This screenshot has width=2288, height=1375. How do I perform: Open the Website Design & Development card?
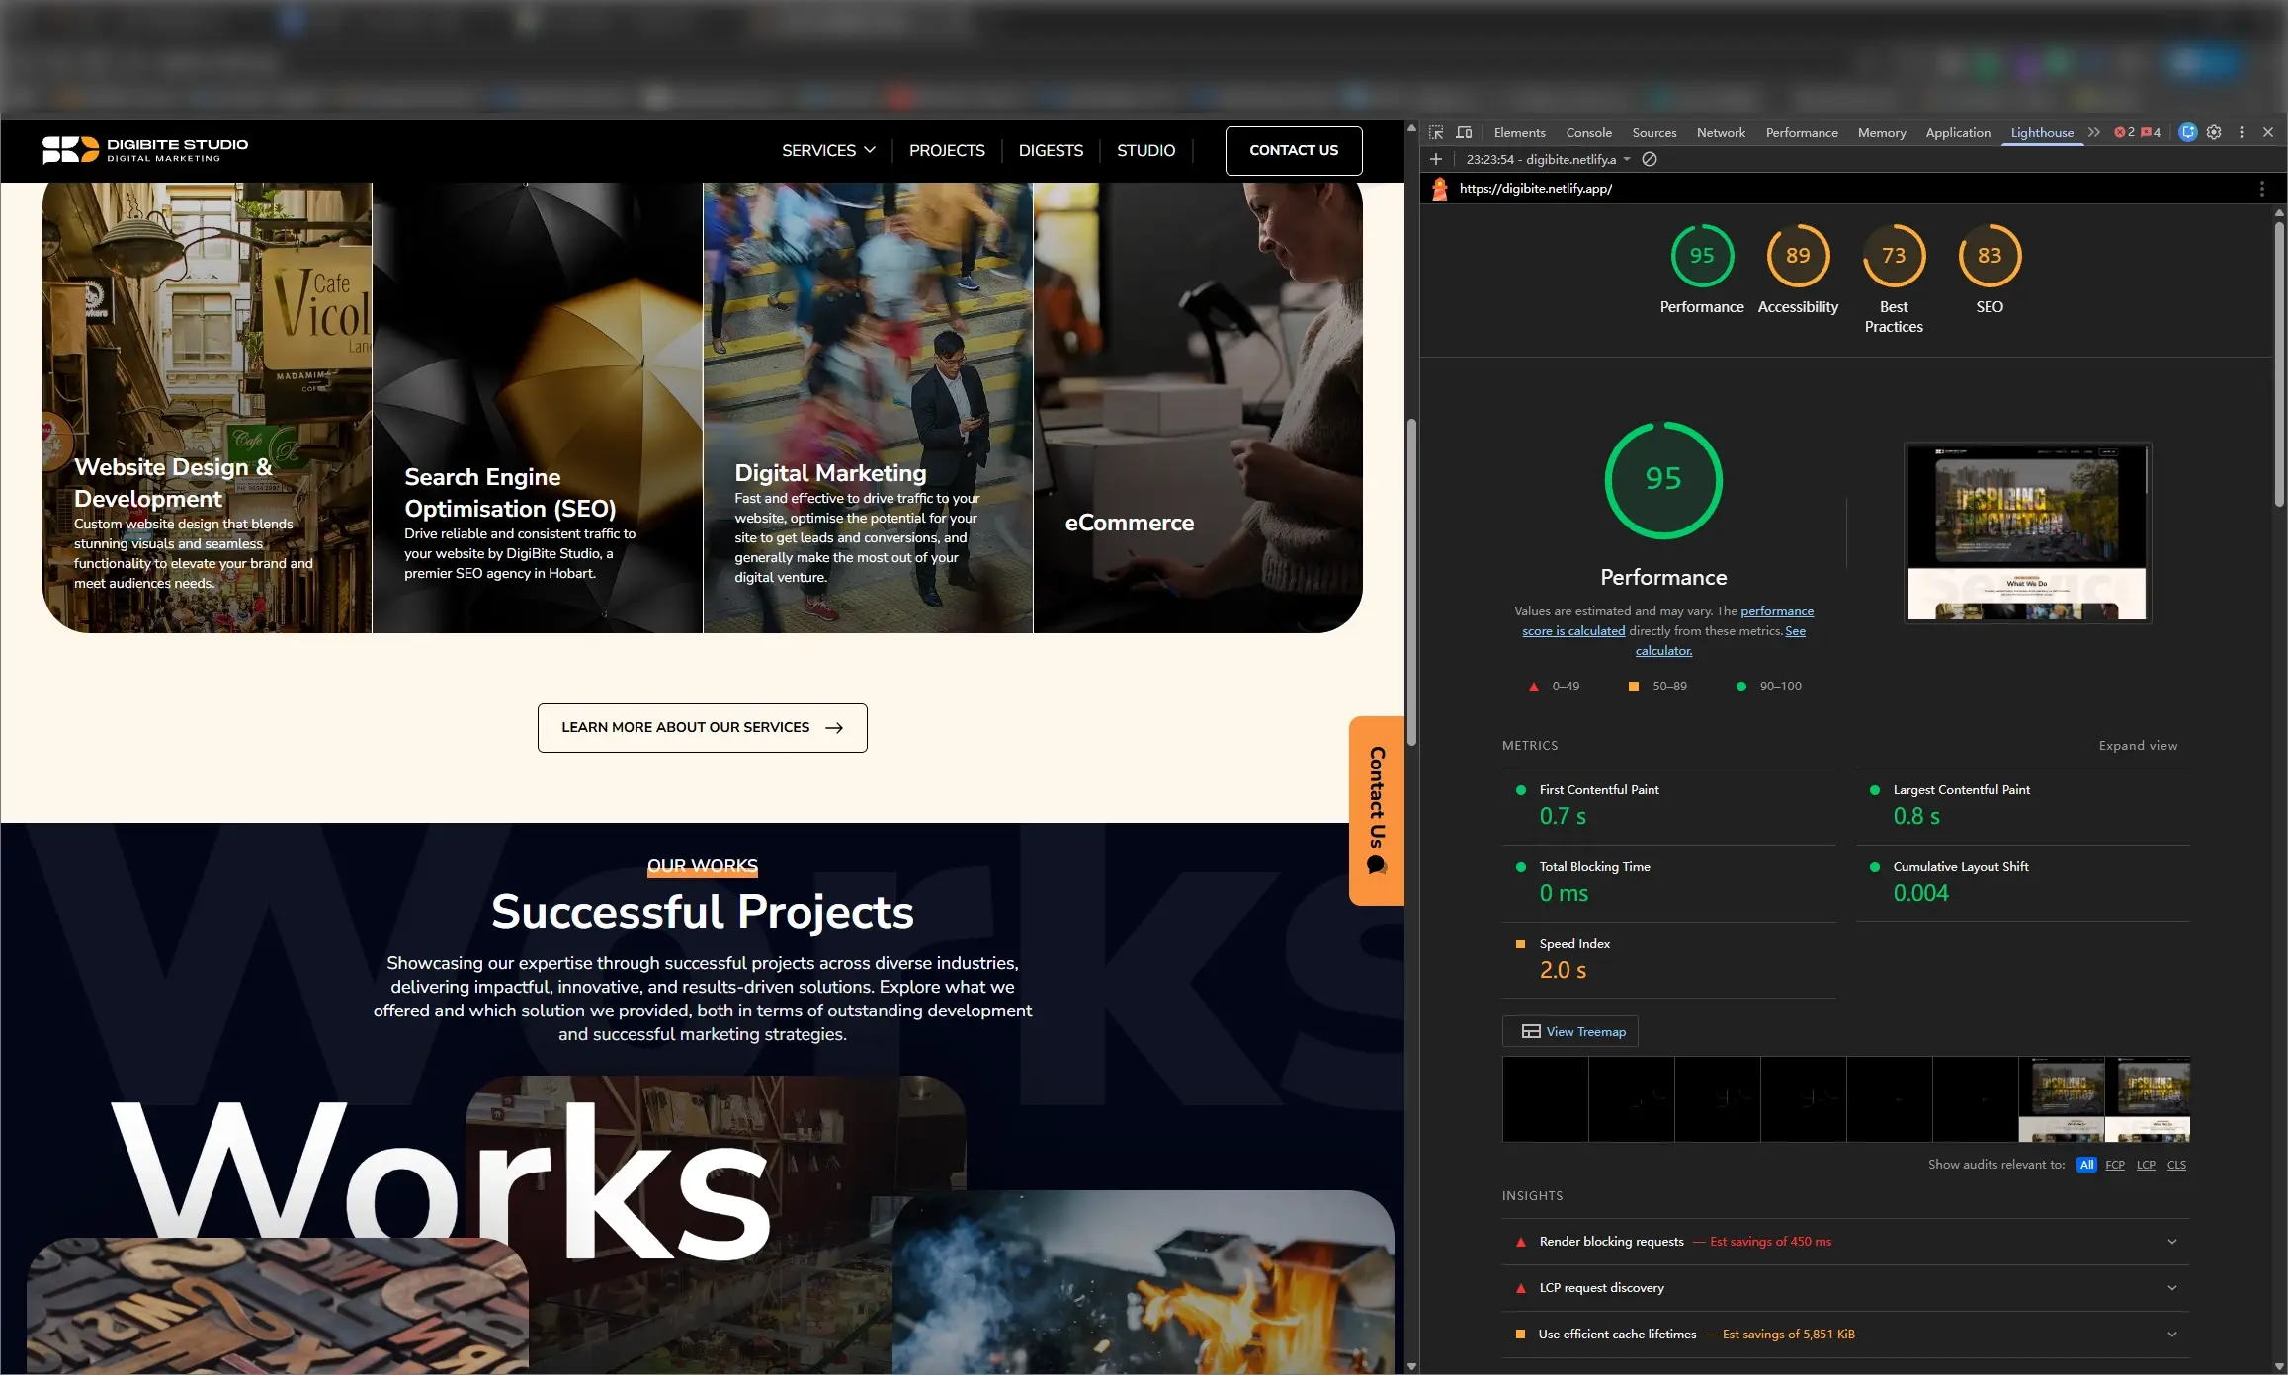[x=208, y=407]
